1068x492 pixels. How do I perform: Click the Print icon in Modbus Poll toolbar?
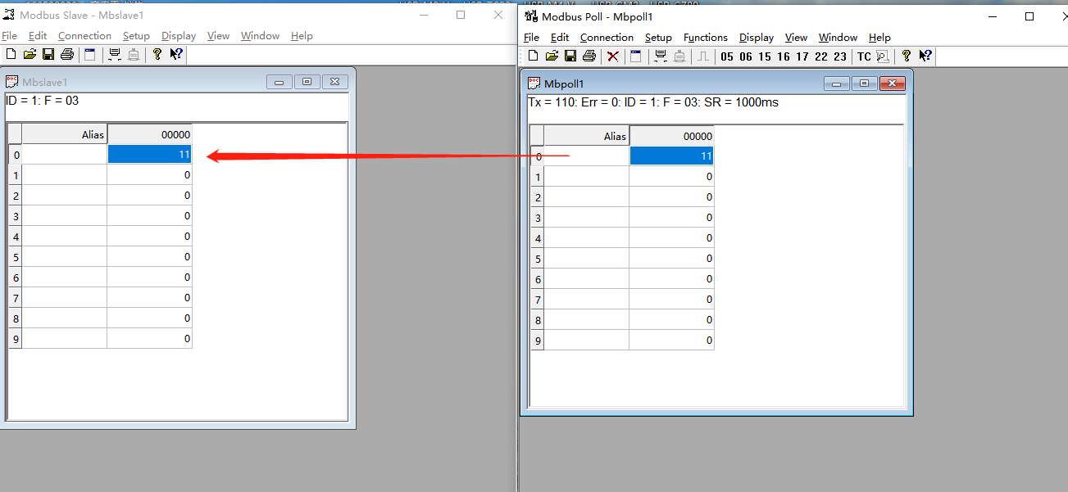pyautogui.click(x=589, y=56)
